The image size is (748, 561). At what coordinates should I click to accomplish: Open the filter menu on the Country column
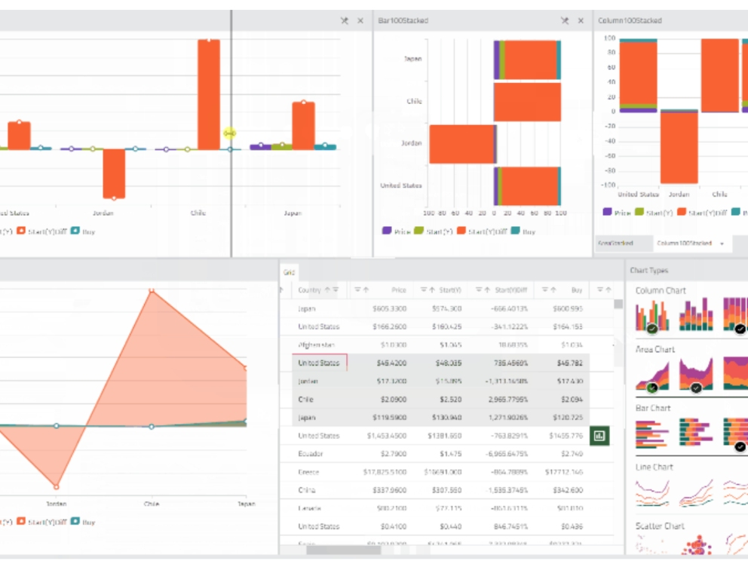point(336,290)
